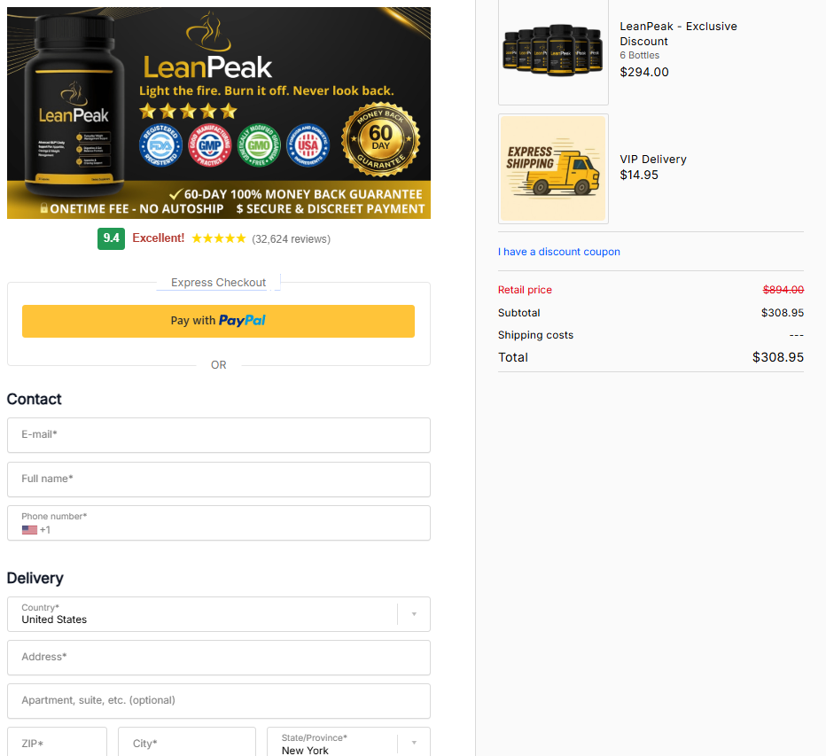Screen dimensions: 826x756
Task: Open the State/Province dropdown showing New York
Action: tap(414, 742)
